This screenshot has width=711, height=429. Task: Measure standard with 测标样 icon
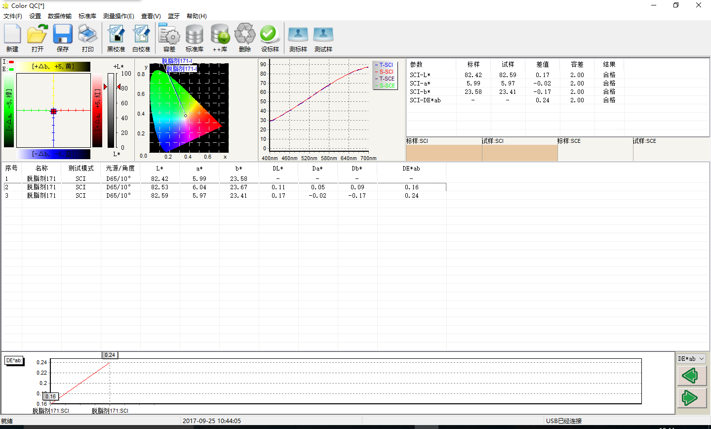click(298, 38)
